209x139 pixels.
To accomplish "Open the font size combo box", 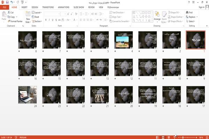I will [x=63, y=14].
